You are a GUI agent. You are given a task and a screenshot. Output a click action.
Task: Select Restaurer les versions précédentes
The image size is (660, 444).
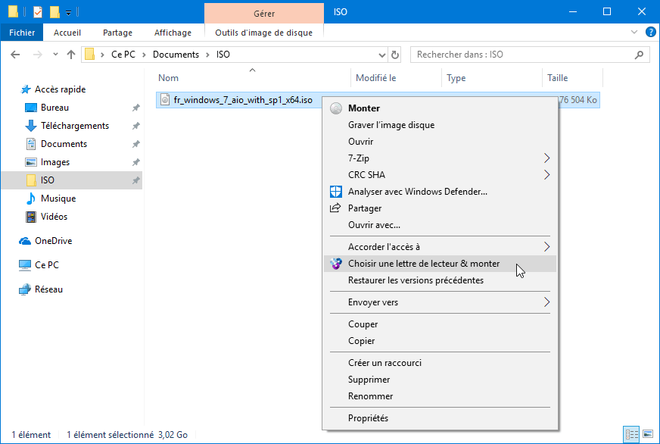pyautogui.click(x=416, y=280)
